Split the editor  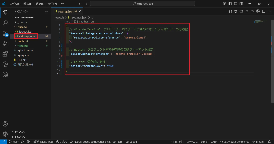point(263,11)
